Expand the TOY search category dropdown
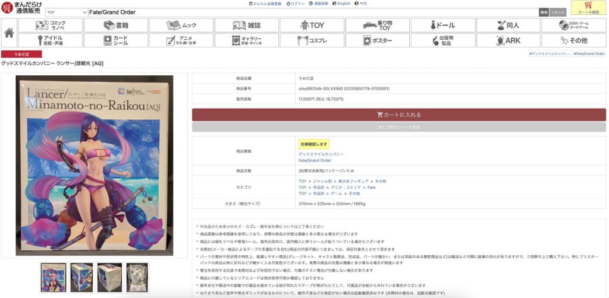The image size is (609, 298). [x=66, y=12]
